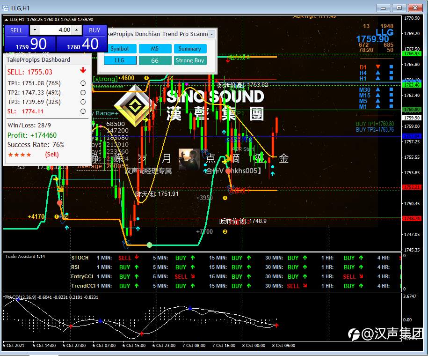
Task: Click the SL clock icon in dashboard
Action: 83,111
